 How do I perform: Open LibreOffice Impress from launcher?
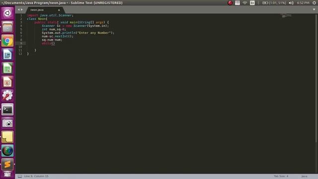(7, 82)
